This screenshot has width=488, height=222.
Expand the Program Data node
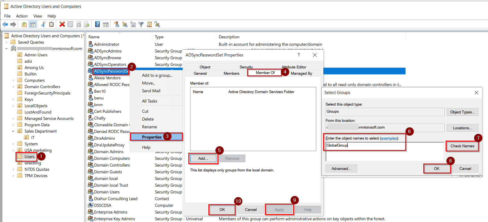tap(13, 125)
